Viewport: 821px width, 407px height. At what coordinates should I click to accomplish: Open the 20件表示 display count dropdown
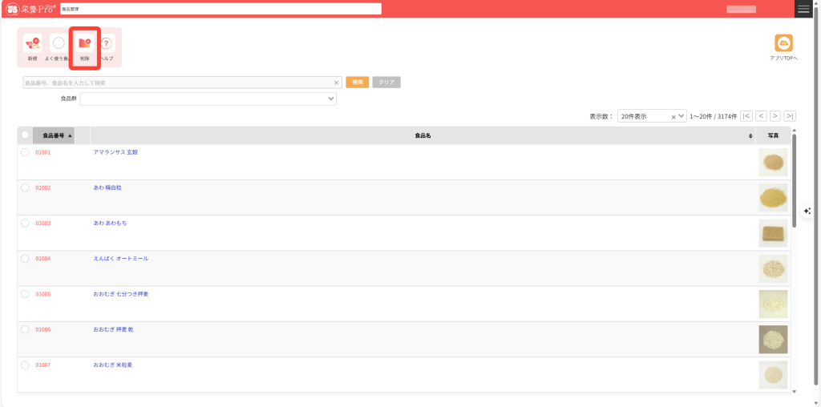(651, 116)
